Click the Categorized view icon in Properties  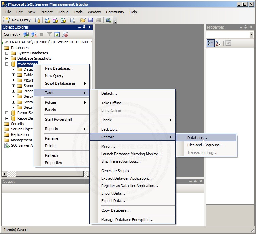(210, 43)
